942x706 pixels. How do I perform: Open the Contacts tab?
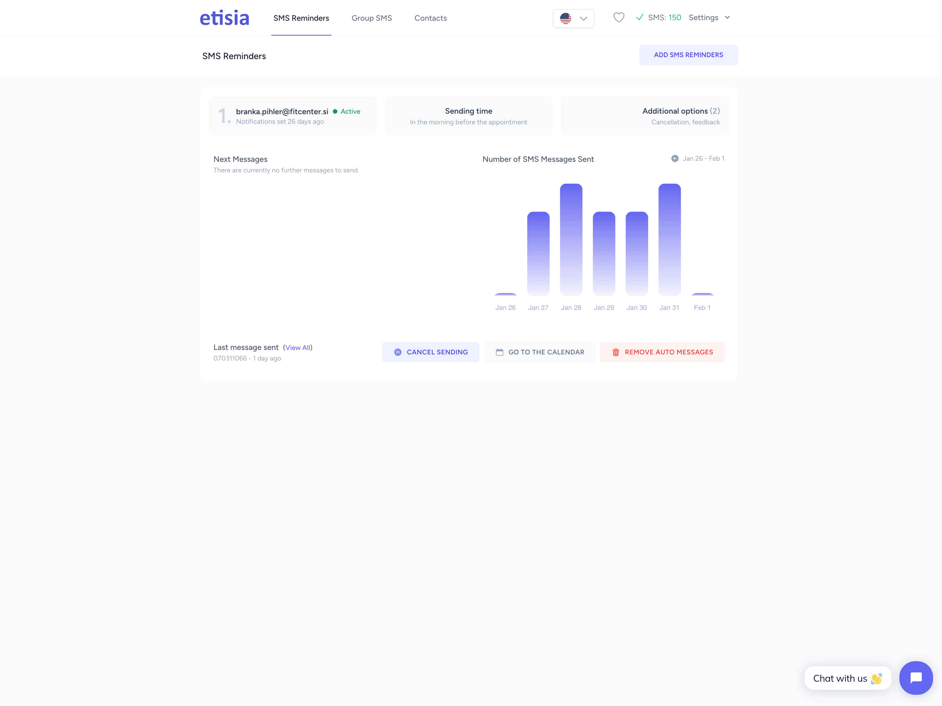point(431,18)
